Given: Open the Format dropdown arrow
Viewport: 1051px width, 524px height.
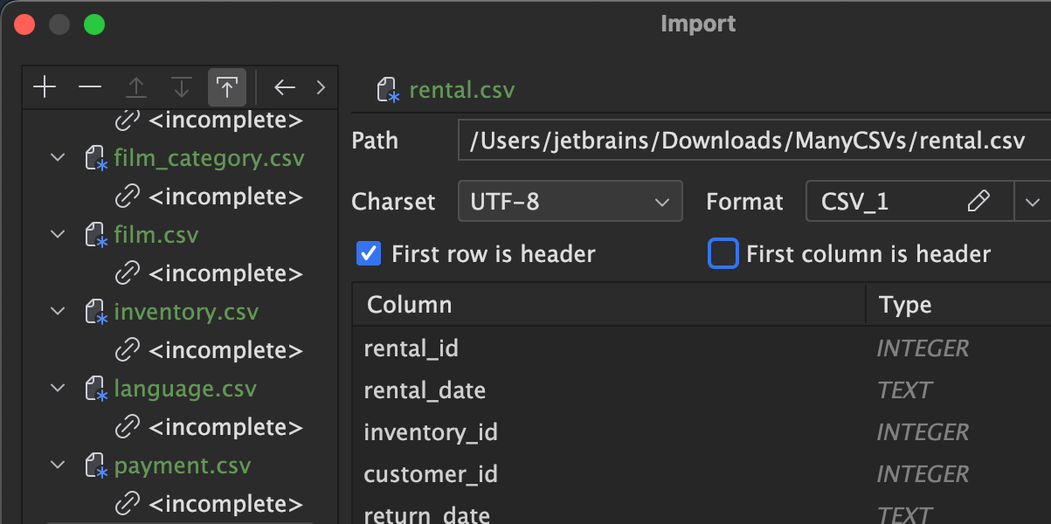Looking at the screenshot, I should 1032,202.
